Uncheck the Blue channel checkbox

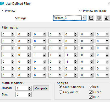pyautogui.click(x=91, y=97)
